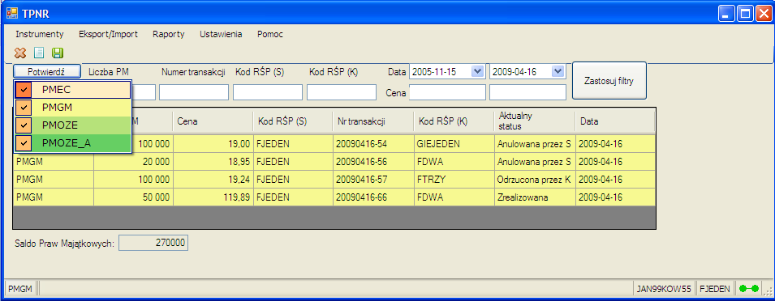The width and height of the screenshot is (775, 301).
Task: Sort by the Aktualny status column header
Action: (x=534, y=121)
